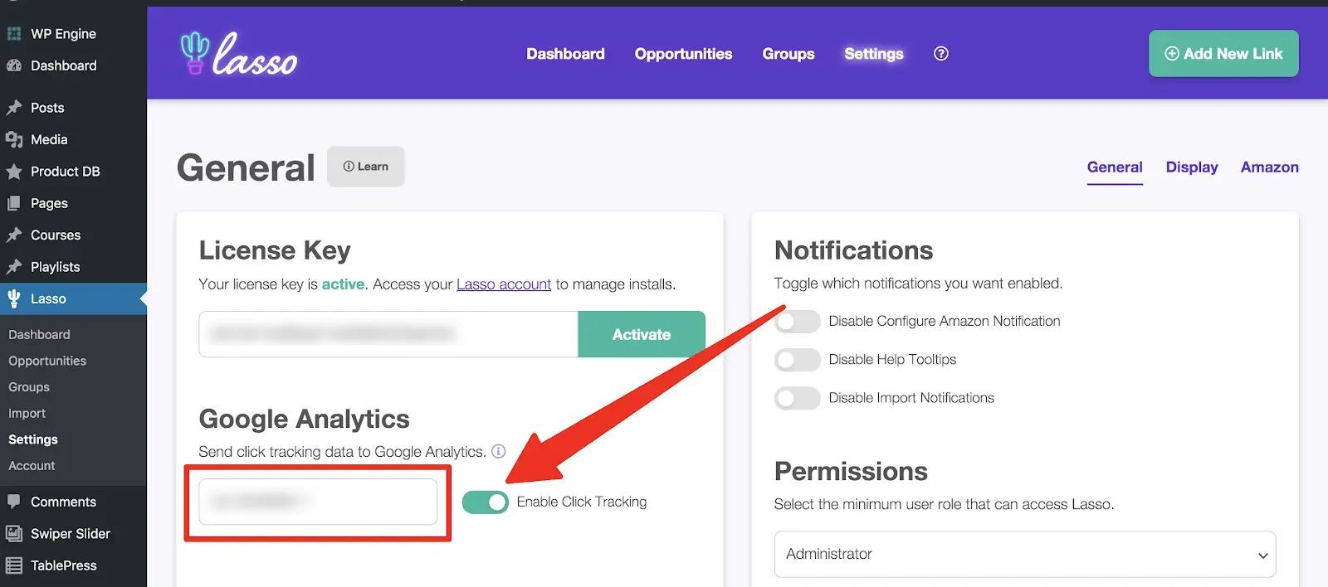Click the Pages icon in sidebar

point(14,203)
